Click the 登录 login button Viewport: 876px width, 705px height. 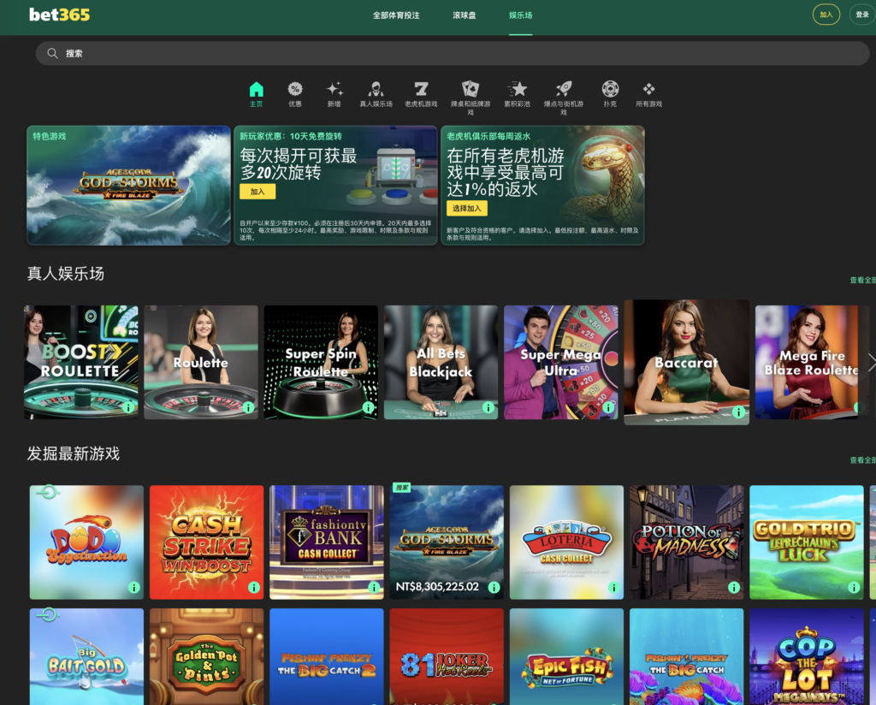tap(861, 15)
